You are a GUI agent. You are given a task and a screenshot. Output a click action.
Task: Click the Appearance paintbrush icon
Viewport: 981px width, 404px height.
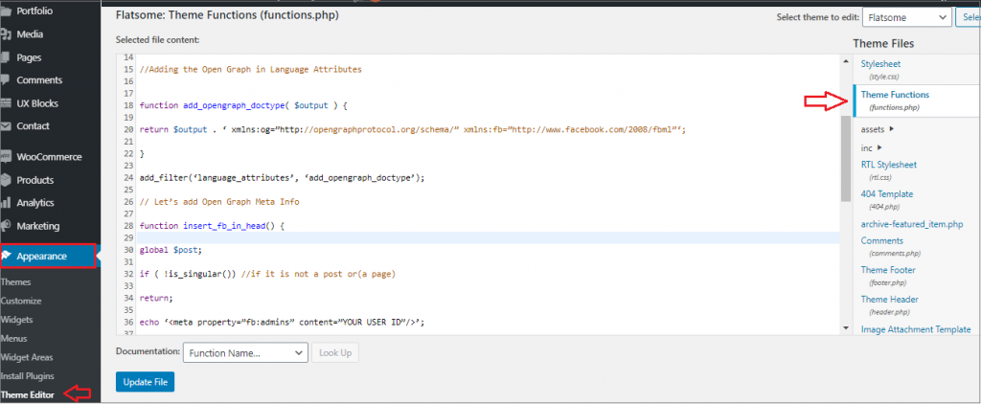(7, 256)
